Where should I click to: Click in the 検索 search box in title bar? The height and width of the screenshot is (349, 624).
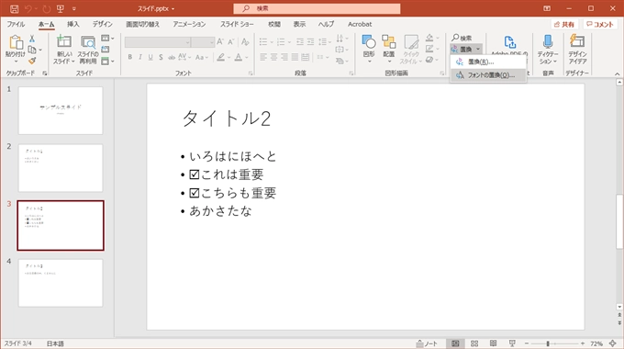point(317,8)
